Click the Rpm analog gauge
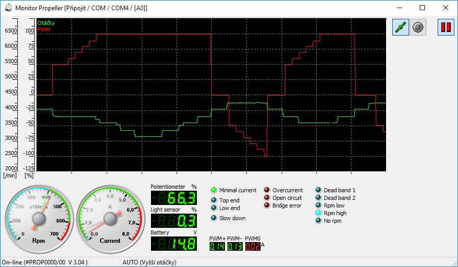The width and height of the screenshot is (458, 267). coord(39,219)
